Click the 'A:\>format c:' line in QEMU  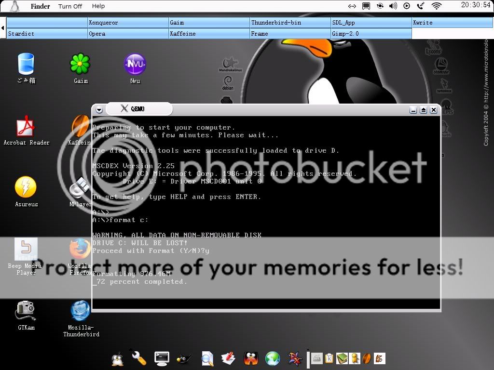point(120,220)
